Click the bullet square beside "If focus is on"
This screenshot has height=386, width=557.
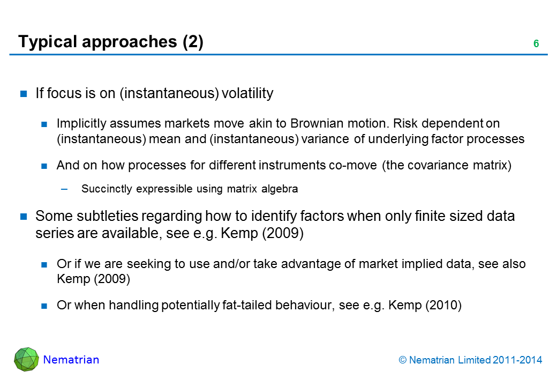click(x=24, y=94)
